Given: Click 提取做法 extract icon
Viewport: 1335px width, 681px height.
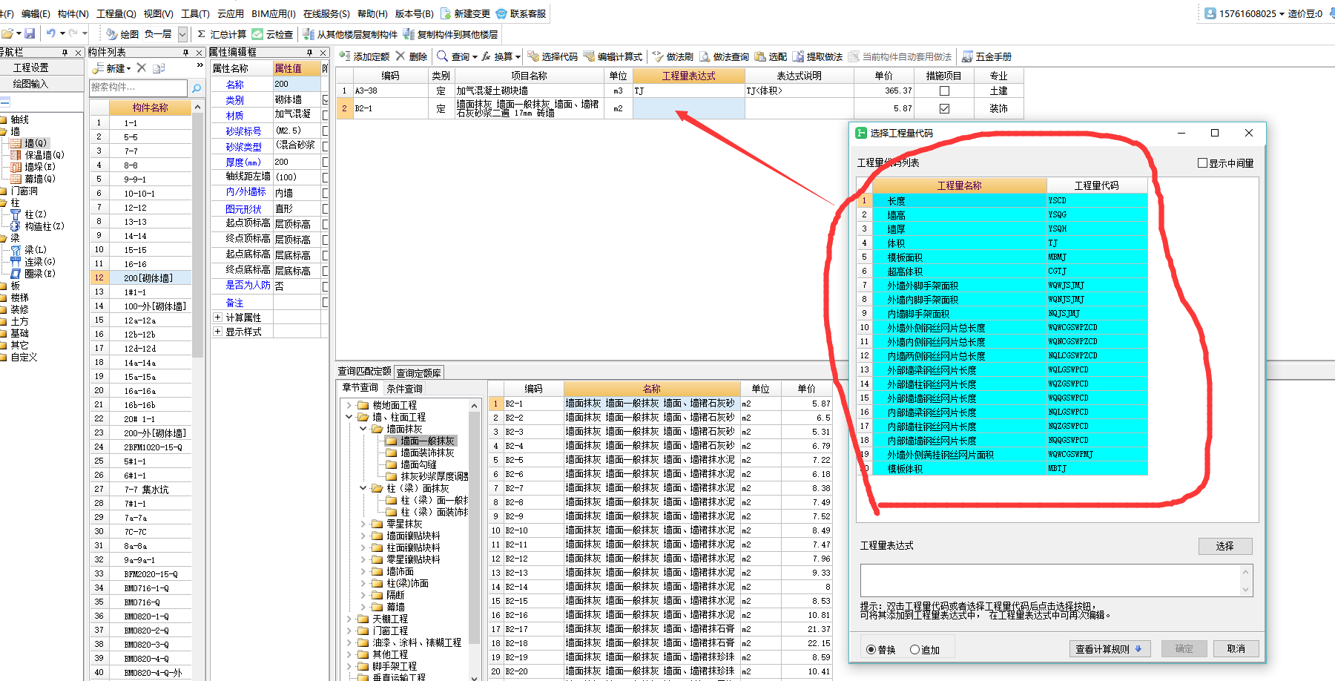Looking at the screenshot, I should 798,56.
